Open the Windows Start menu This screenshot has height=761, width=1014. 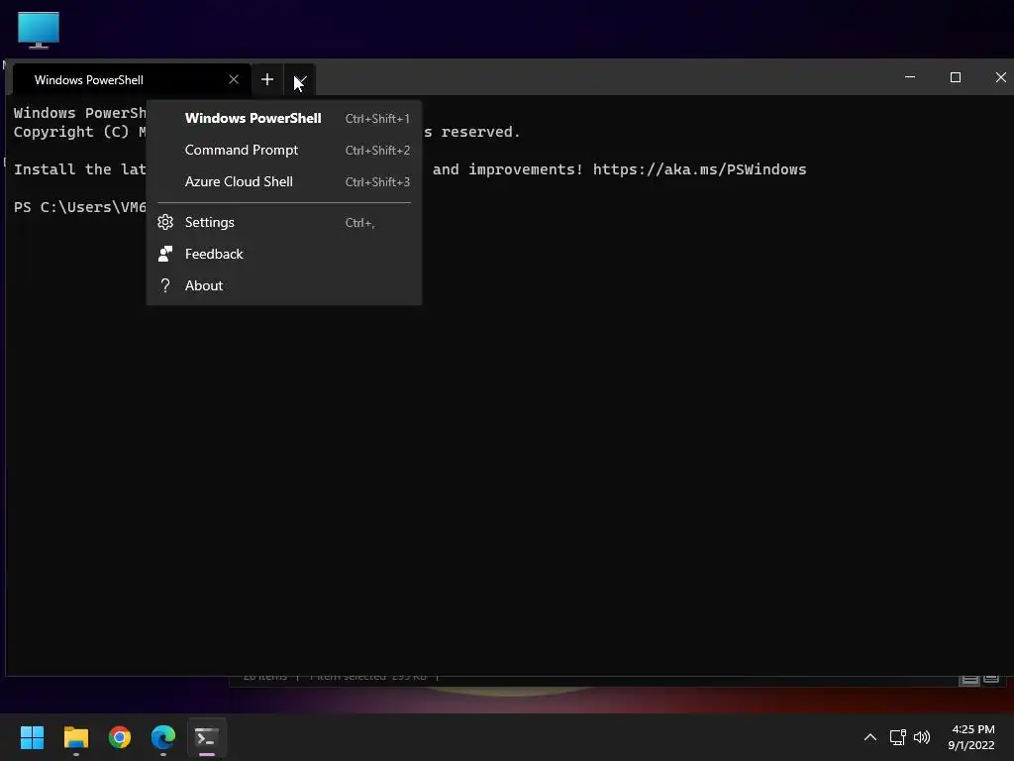pyautogui.click(x=32, y=737)
